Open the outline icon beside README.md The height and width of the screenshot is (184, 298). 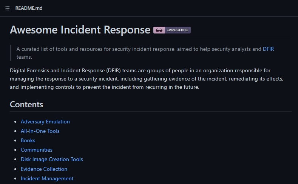7,8
